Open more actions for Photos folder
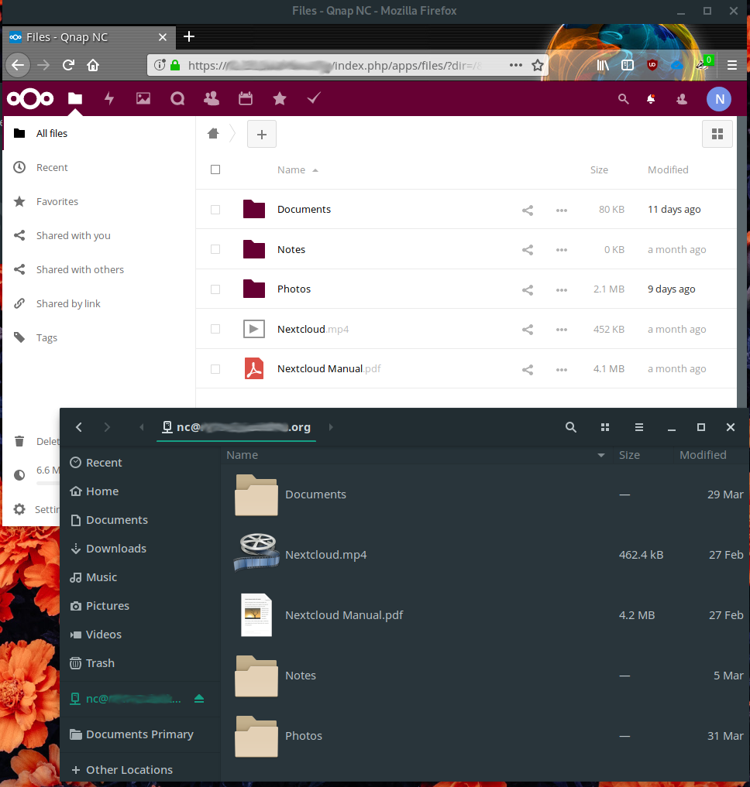Viewport: 750px width, 787px height. point(562,290)
